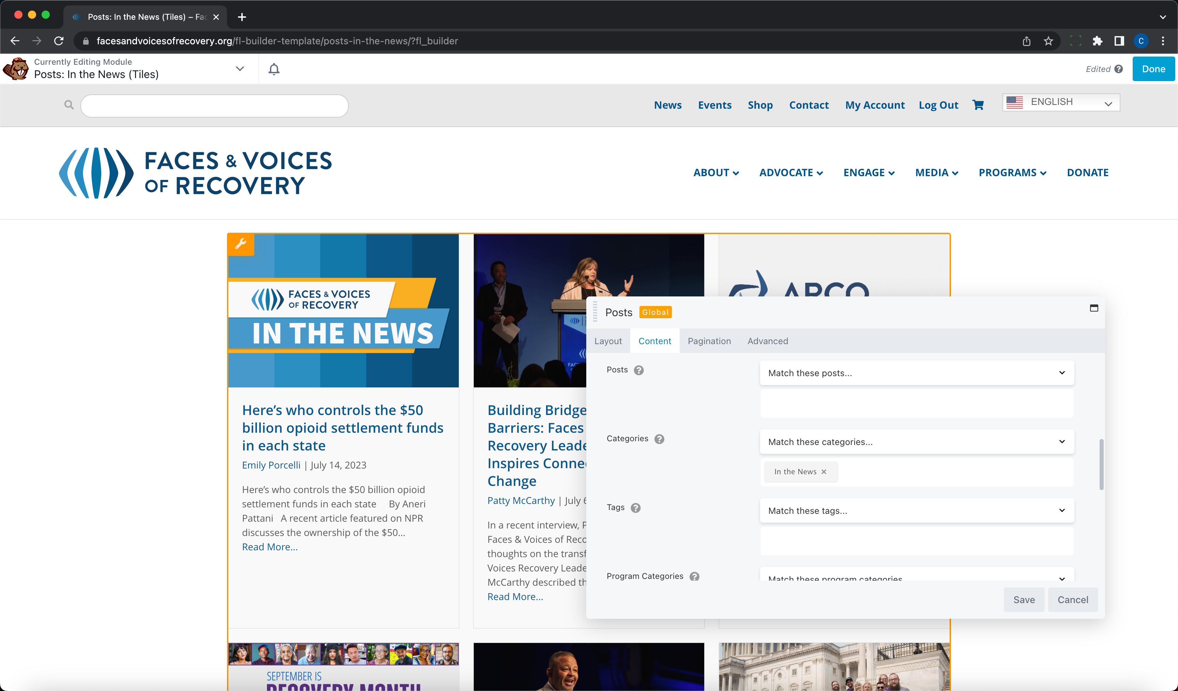Open the Match these categories dropdown
This screenshot has height=691, width=1178.
[x=916, y=442]
